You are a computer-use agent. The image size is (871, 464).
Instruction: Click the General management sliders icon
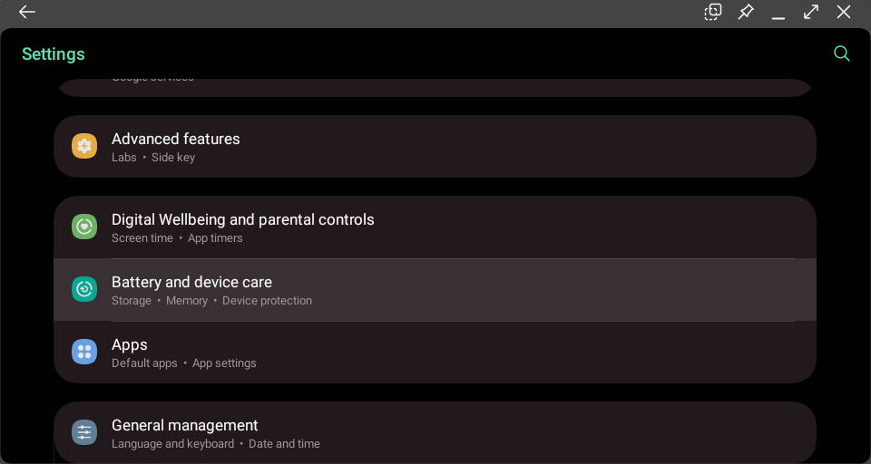[84, 432]
